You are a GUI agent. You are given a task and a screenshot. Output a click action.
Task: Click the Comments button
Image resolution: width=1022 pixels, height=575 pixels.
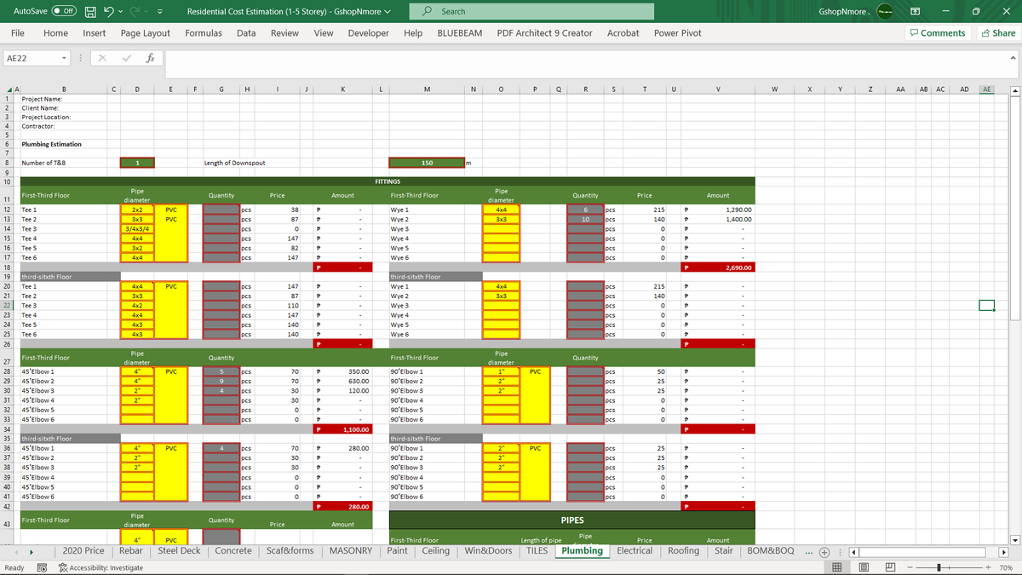click(x=938, y=33)
